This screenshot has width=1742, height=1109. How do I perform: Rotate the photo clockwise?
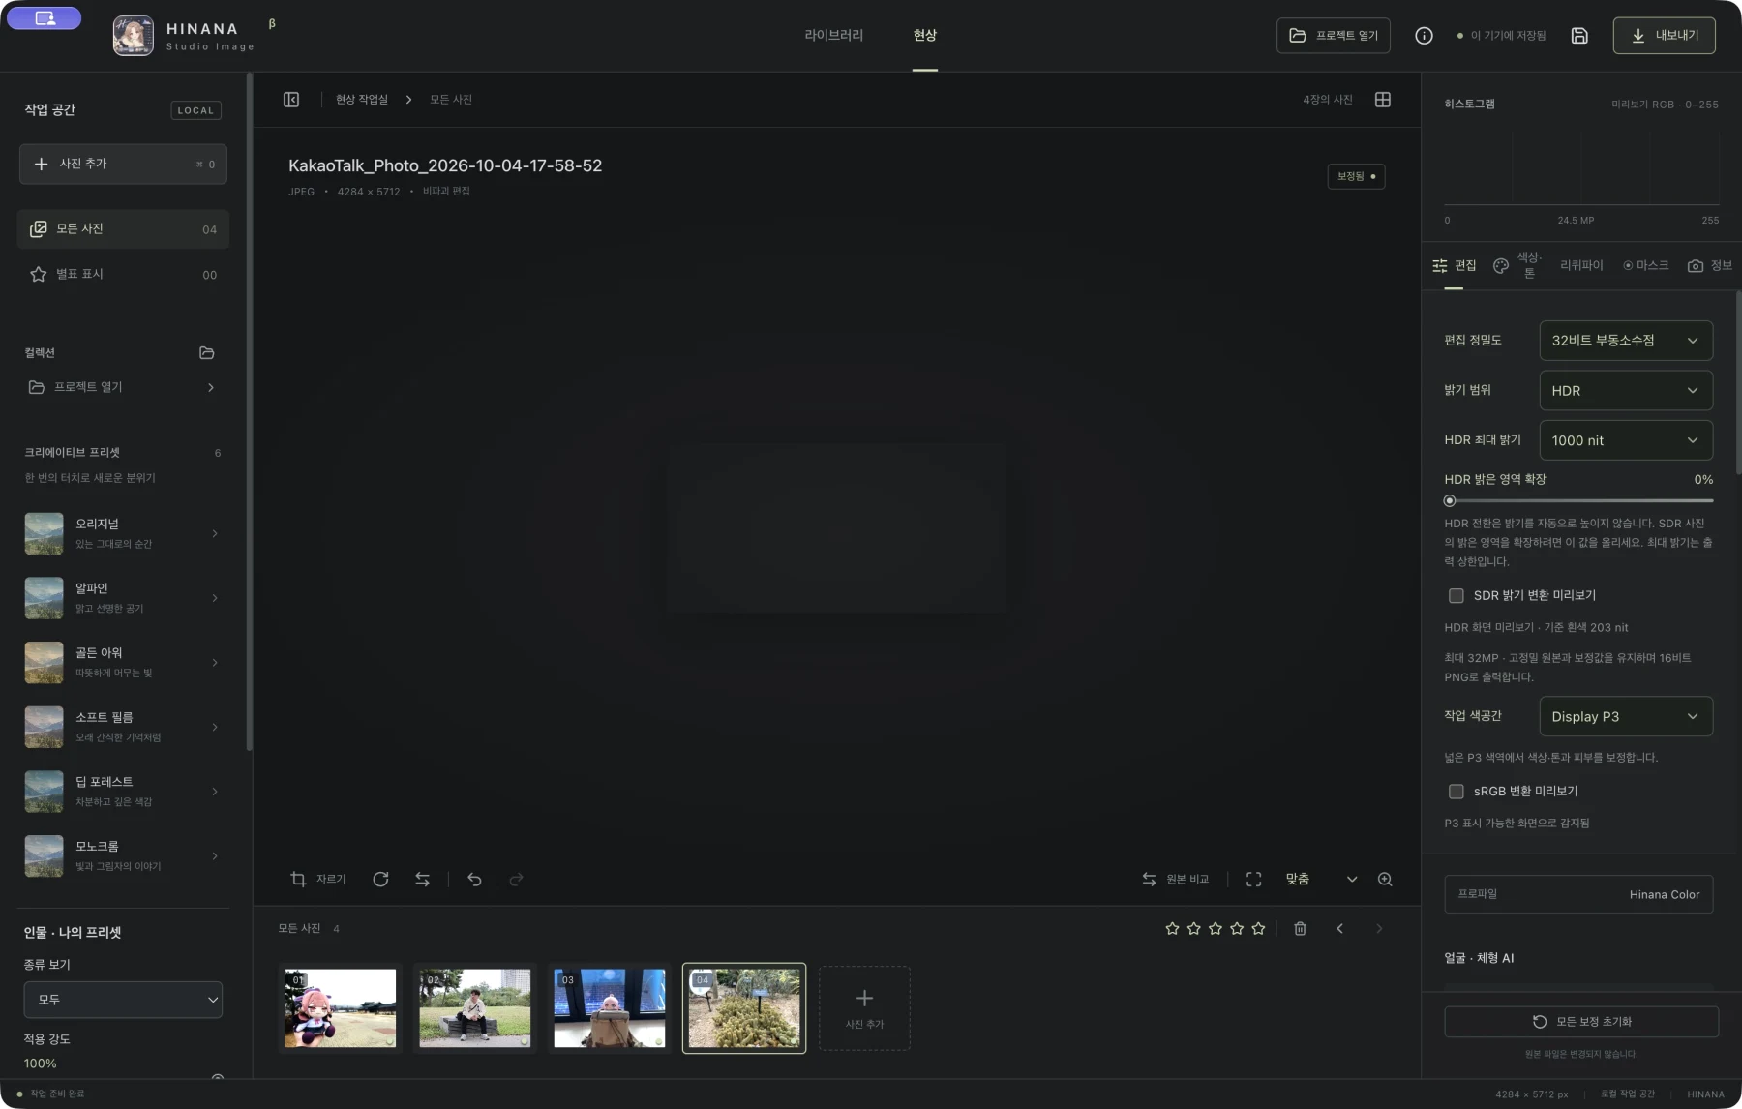pyautogui.click(x=380, y=879)
